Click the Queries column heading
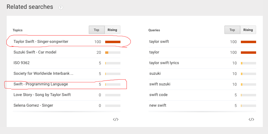268x134 pixels. (x=154, y=30)
